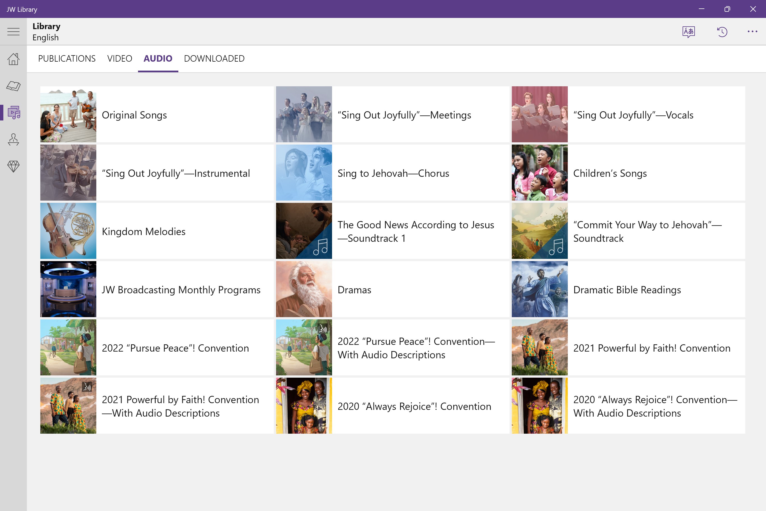This screenshot has height=511, width=766.
Task: Open "Sing Out Joyfully"—Vocals category
Action: pyautogui.click(x=628, y=114)
